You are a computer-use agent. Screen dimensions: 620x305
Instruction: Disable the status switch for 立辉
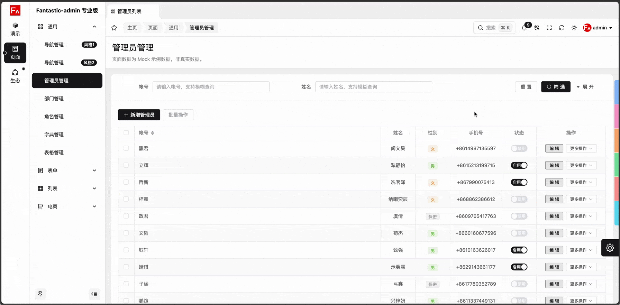[519, 165]
